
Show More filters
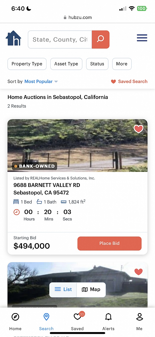coord(122,64)
